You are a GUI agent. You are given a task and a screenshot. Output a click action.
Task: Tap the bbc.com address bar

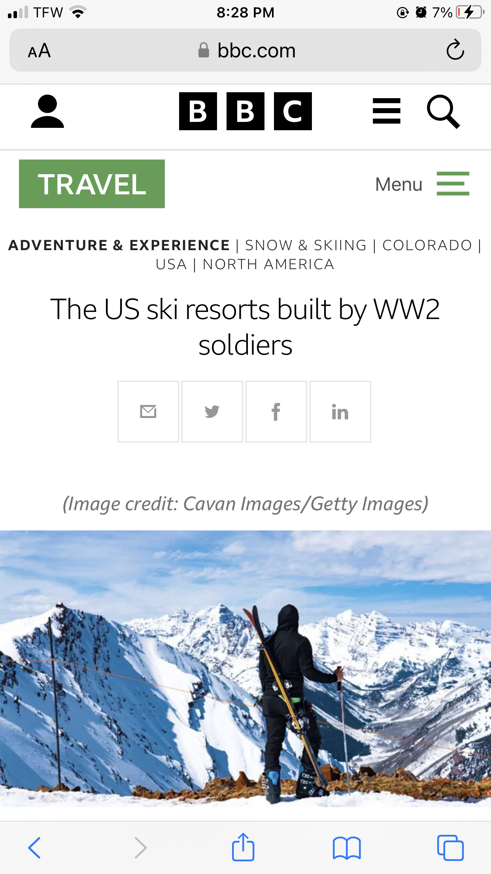(245, 50)
